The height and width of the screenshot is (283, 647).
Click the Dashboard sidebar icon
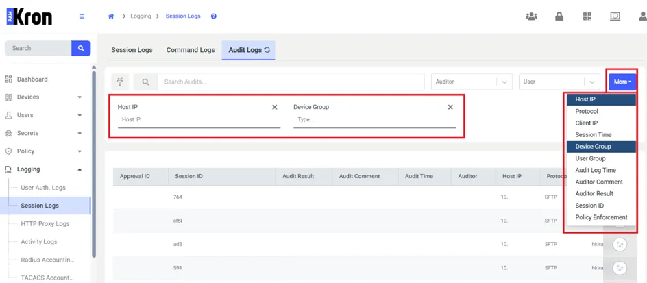pyautogui.click(x=8, y=79)
